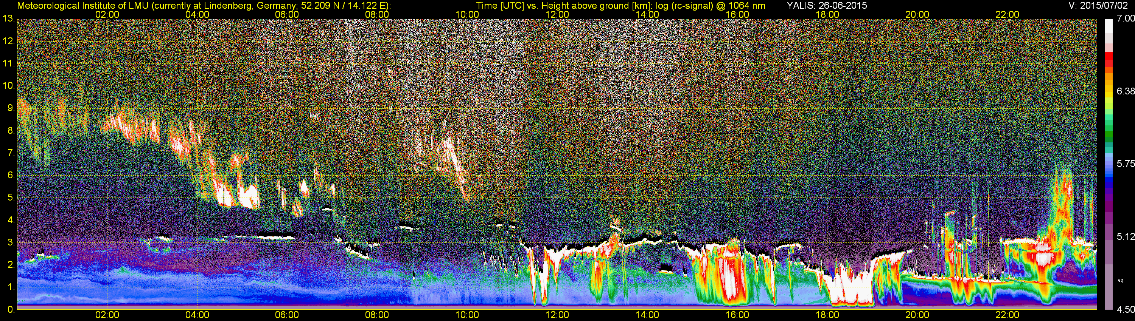Image resolution: width=1135 pixels, height=321 pixels.
Task: Click the 11 km height axis label
Action: pos(8,64)
